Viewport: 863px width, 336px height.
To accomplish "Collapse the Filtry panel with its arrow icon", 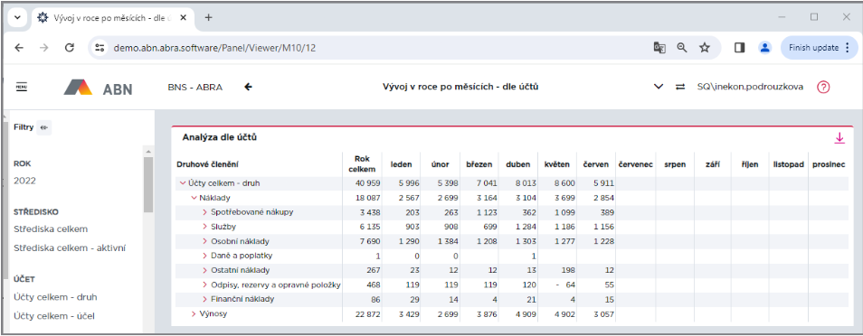I will click(x=44, y=127).
